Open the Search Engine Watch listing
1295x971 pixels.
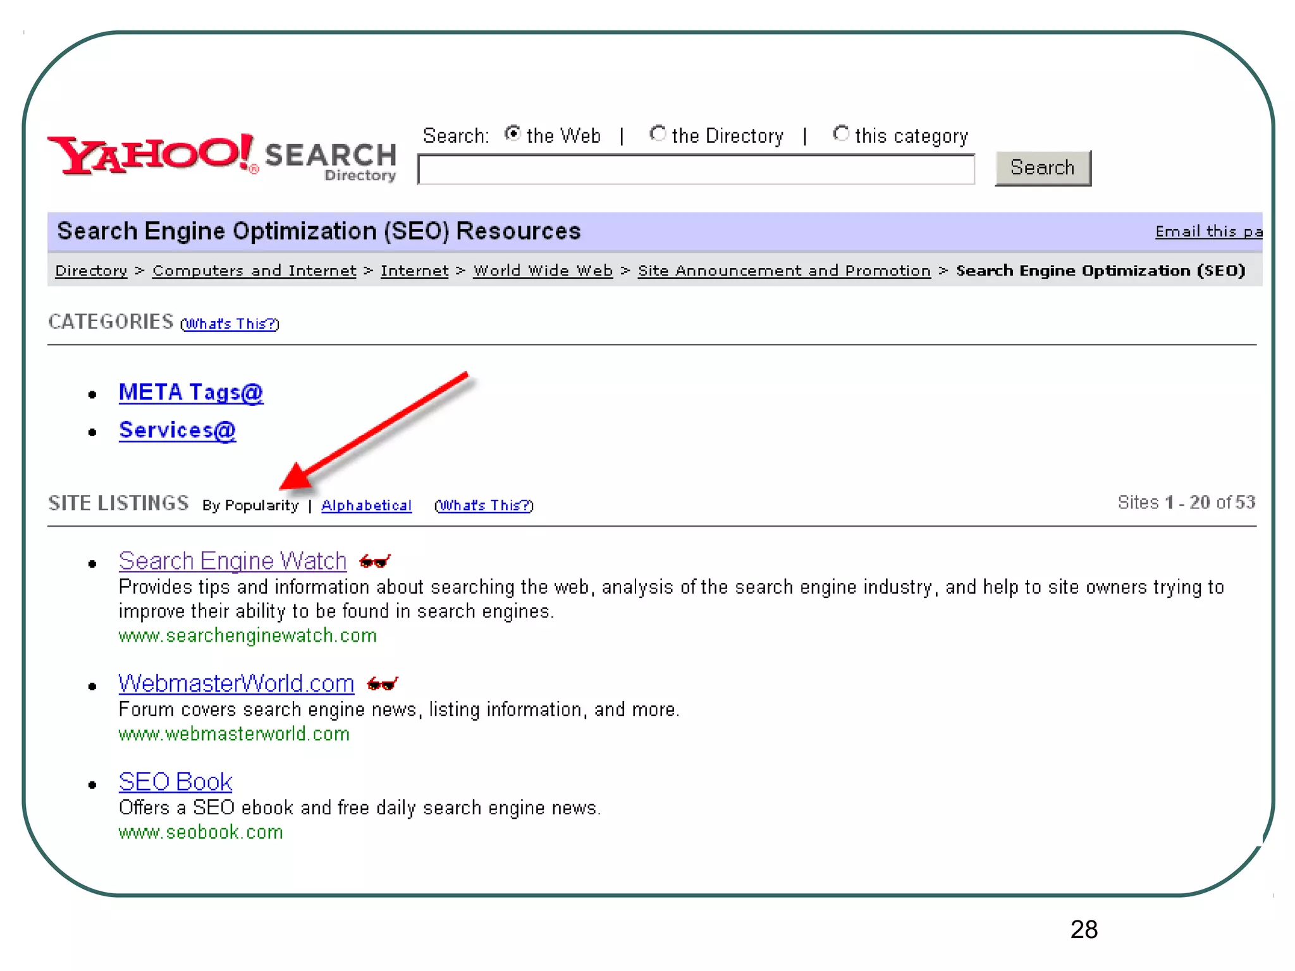[232, 561]
